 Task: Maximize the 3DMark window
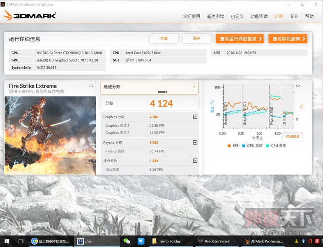click(302, 4)
